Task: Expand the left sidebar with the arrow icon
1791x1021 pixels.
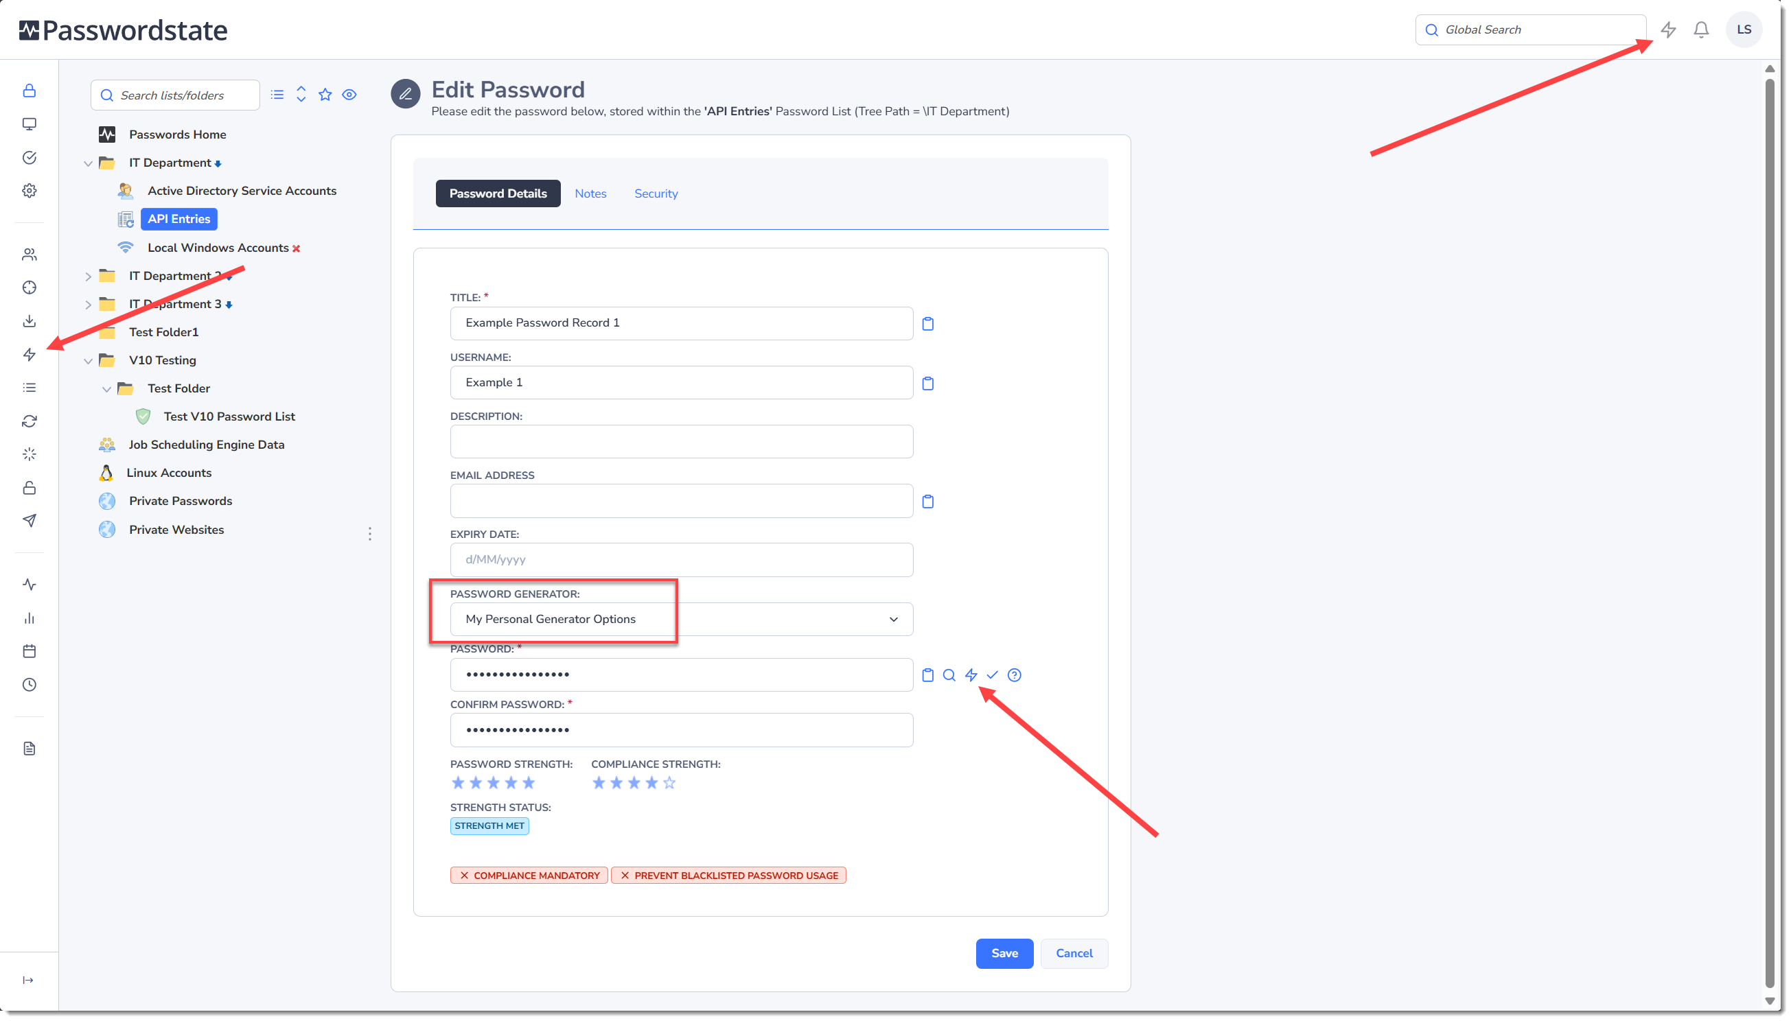Action: click(28, 981)
